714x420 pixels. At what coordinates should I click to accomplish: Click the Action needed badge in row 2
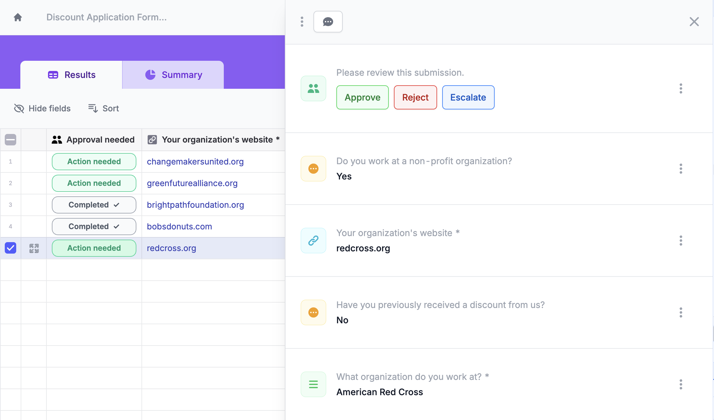point(94,183)
